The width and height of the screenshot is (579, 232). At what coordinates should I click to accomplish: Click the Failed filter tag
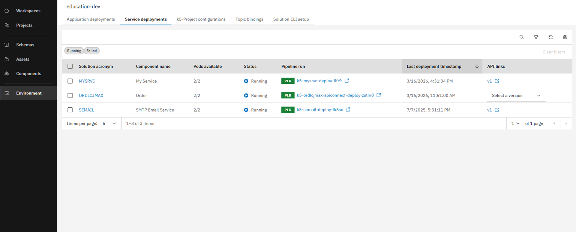(91, 51)
